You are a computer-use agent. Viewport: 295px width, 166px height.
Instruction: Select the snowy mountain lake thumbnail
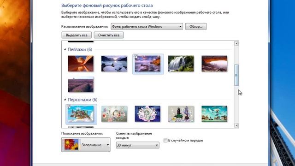point(114,64)
